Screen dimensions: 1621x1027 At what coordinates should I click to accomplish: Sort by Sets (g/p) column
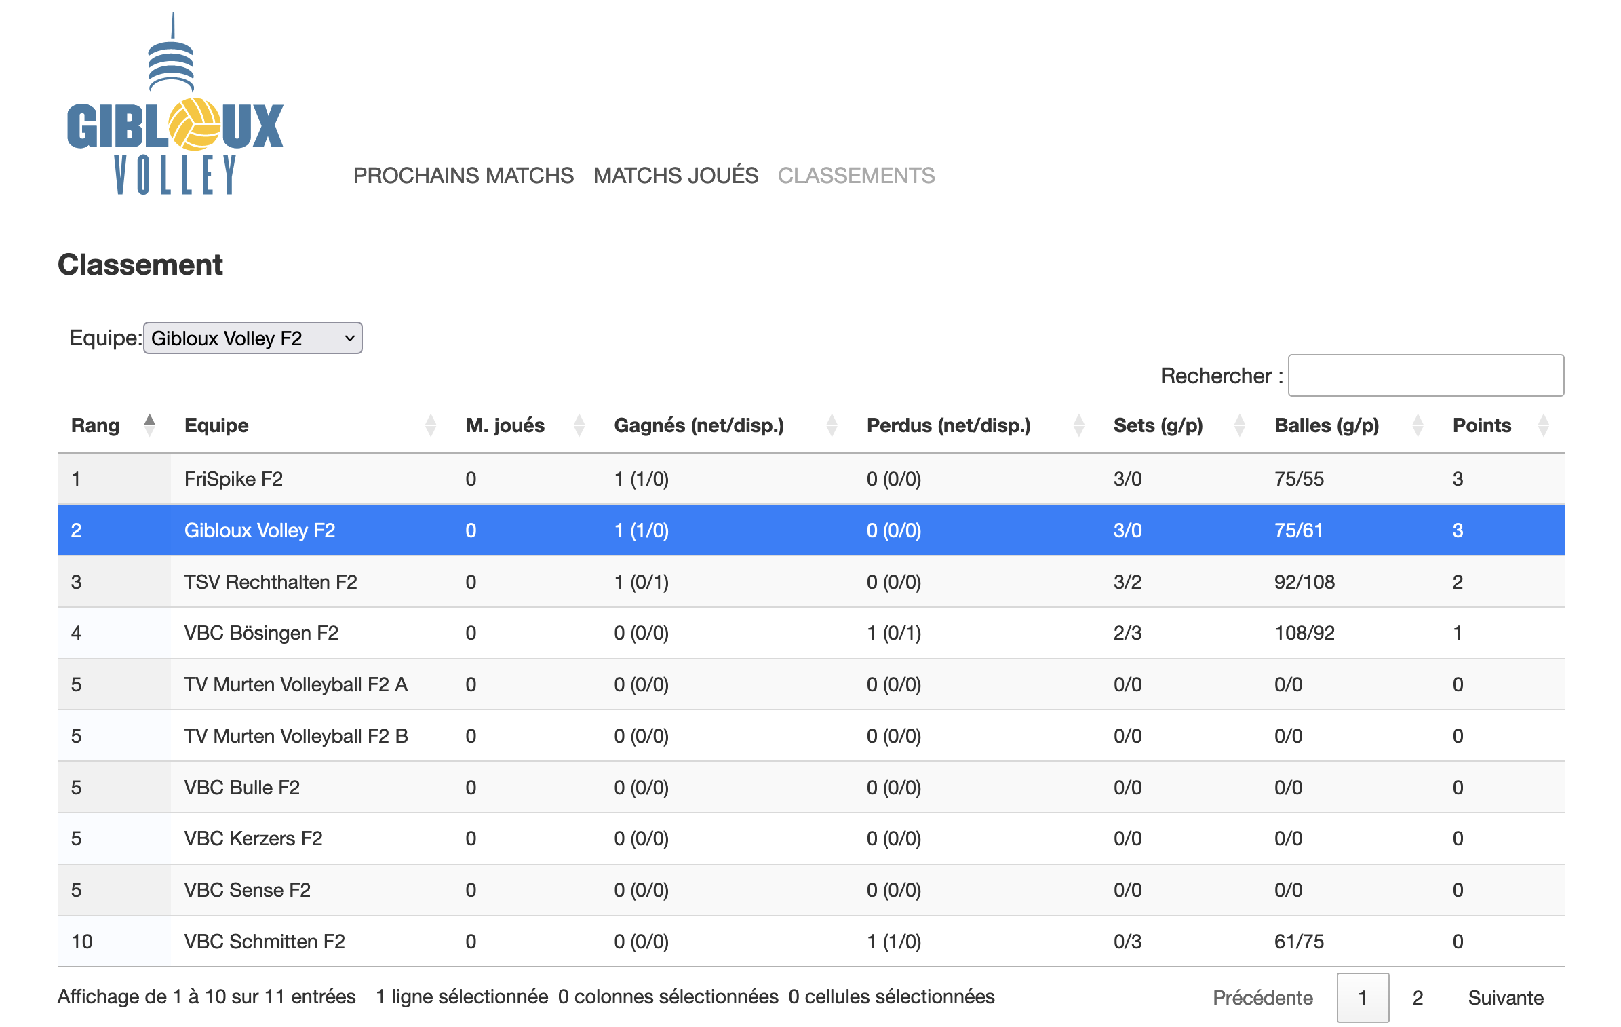pos(1180,425)
